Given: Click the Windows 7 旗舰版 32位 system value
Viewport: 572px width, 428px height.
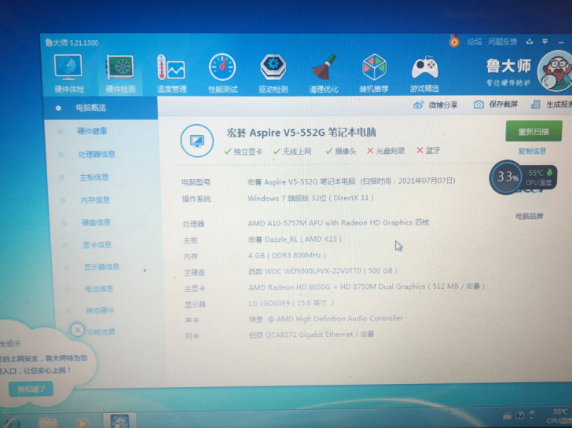Looking at the screenshot, I should tap(311, 199).
